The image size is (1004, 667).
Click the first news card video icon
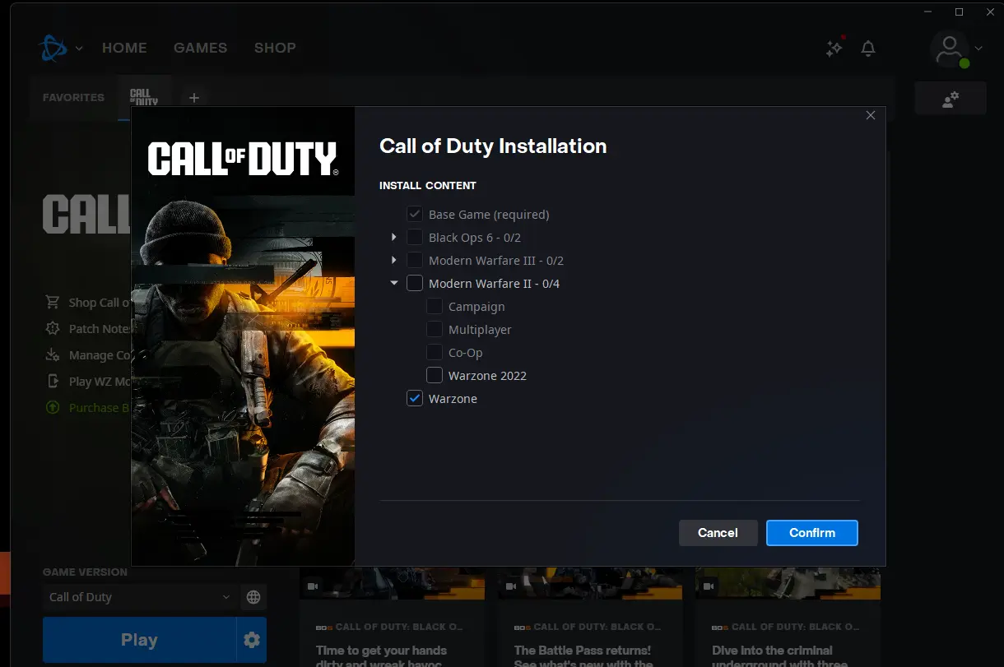pyautogui.click(x=313, y=586)
